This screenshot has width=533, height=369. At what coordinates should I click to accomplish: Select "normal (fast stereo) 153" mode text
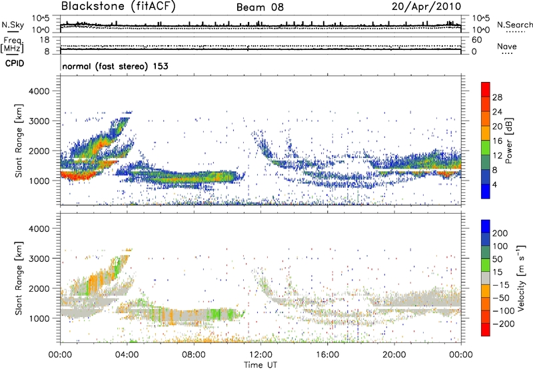click(x=115, y=67)
